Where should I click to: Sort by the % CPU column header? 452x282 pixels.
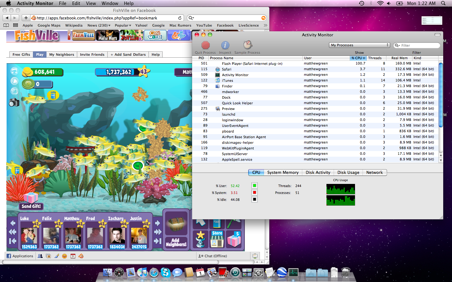pos(358,58)
